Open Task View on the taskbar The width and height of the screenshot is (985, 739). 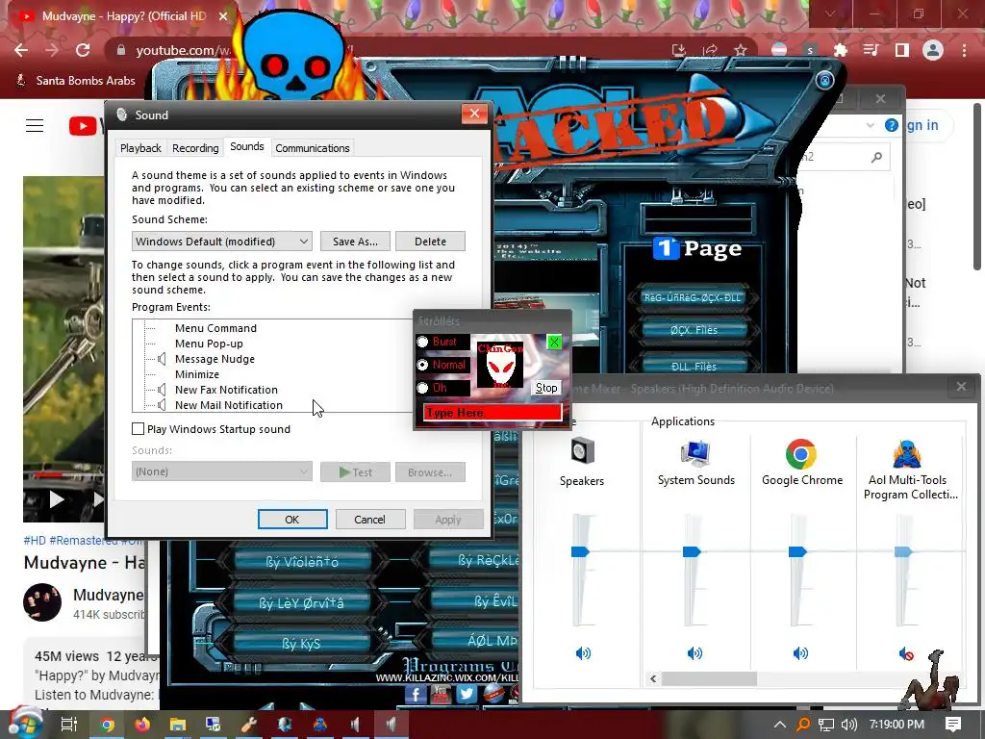pyautogui.click(x=68, y=725)
